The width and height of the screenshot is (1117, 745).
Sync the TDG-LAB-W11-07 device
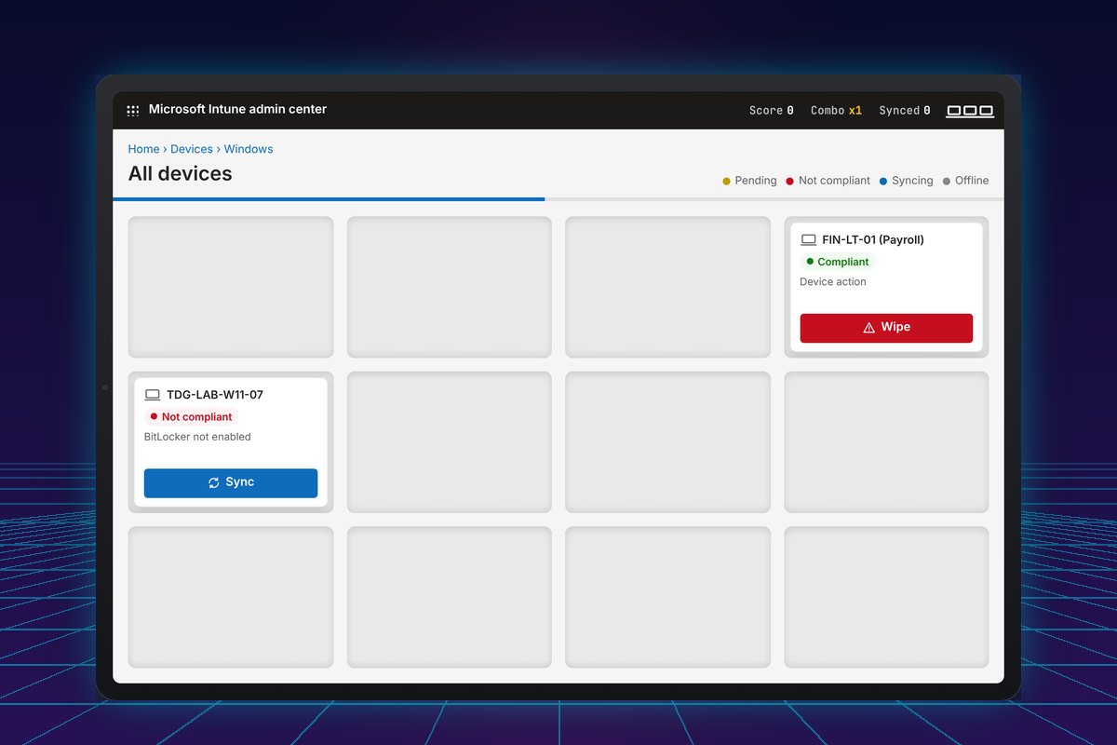point(231,482)
